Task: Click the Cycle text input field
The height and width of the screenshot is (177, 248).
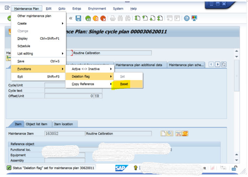Action: click(73, 90)
